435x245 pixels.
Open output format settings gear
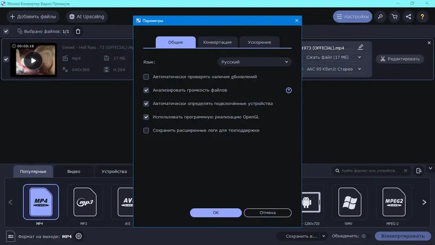pyautogui.click(x=79, y=236)
